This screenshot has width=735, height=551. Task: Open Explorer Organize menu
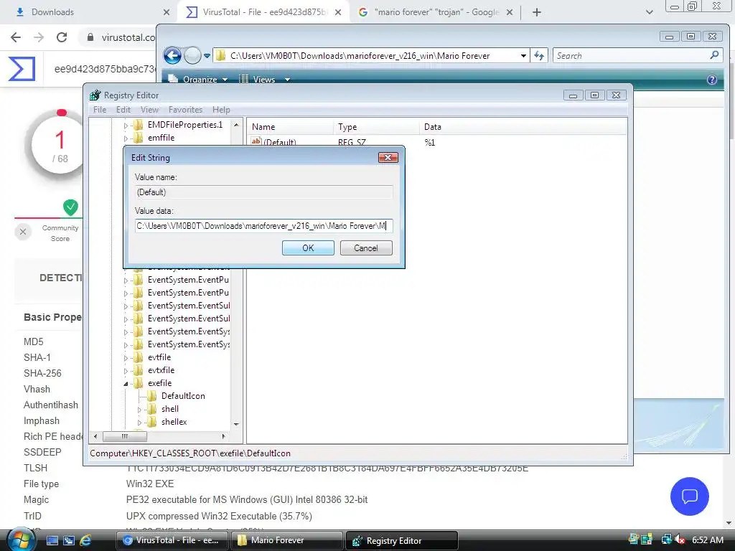(198, 80)
